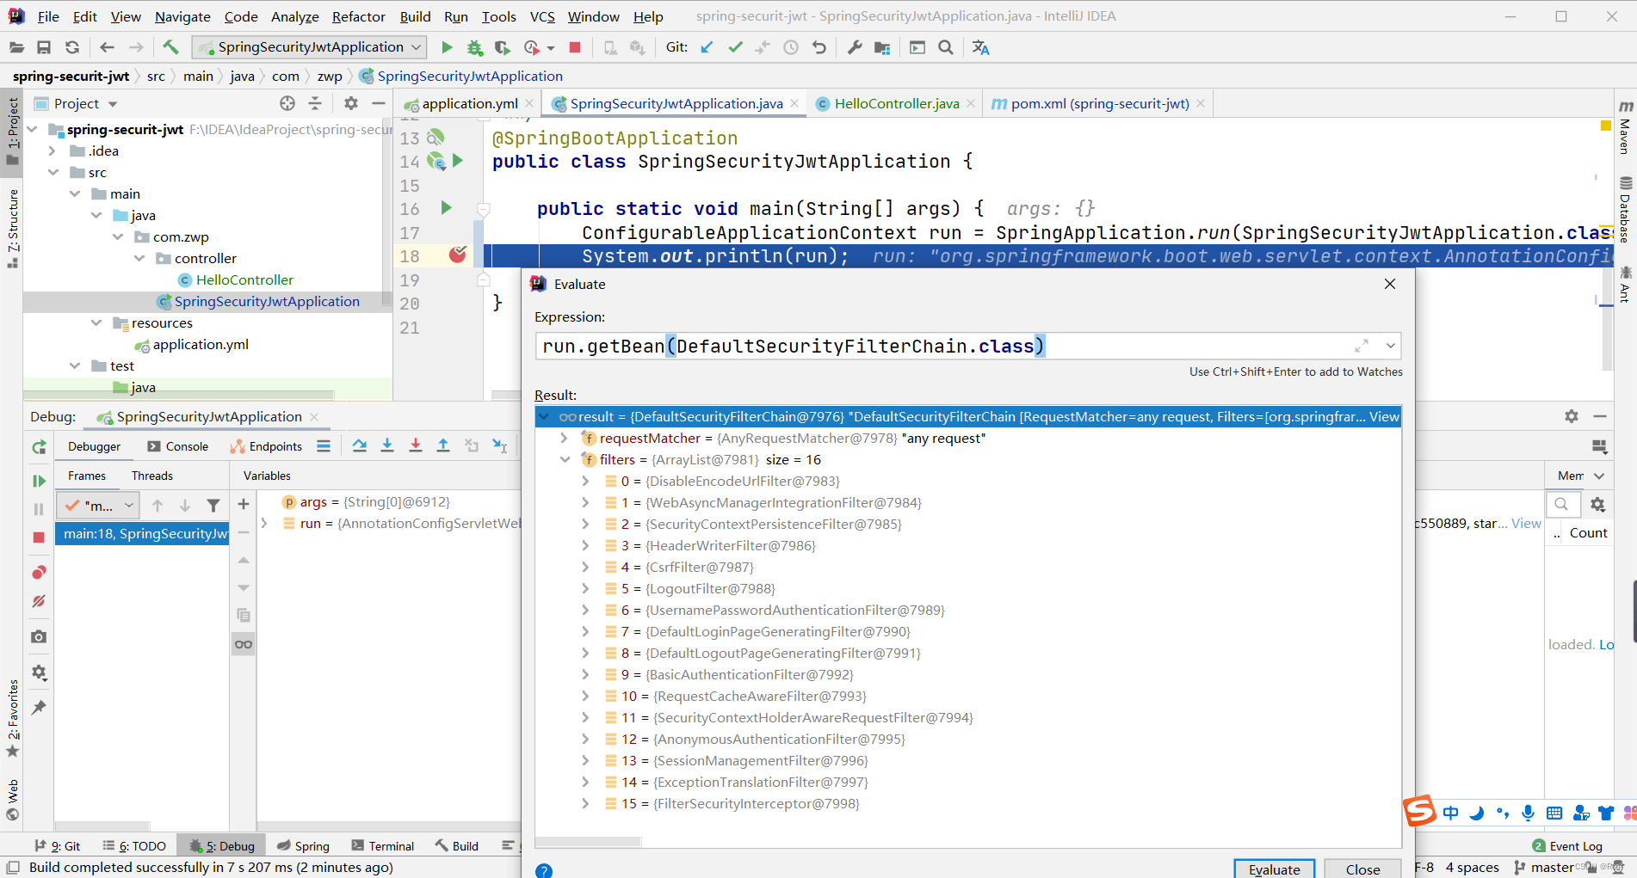Toggle the Maven tool window stripe
The width and height of the screenshot is (1637, 878).
tap(1625, 127)
